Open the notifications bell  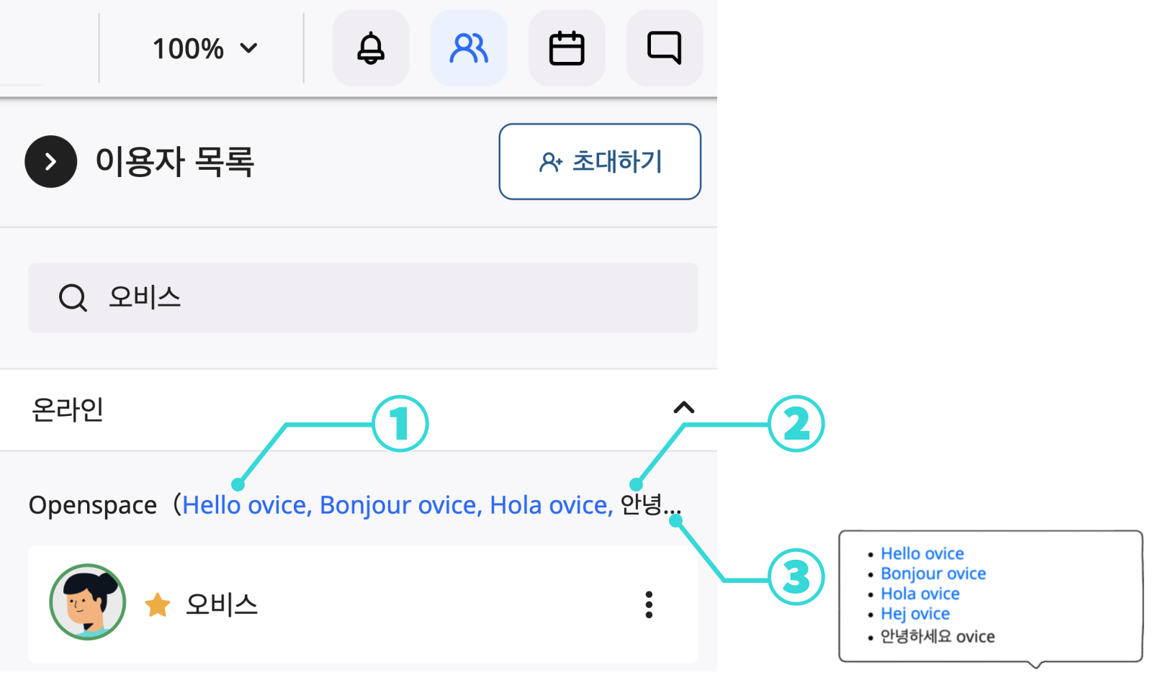point(371,48)
